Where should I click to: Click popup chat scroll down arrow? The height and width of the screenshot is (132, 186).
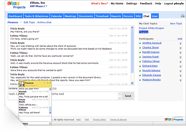(50, 113)
